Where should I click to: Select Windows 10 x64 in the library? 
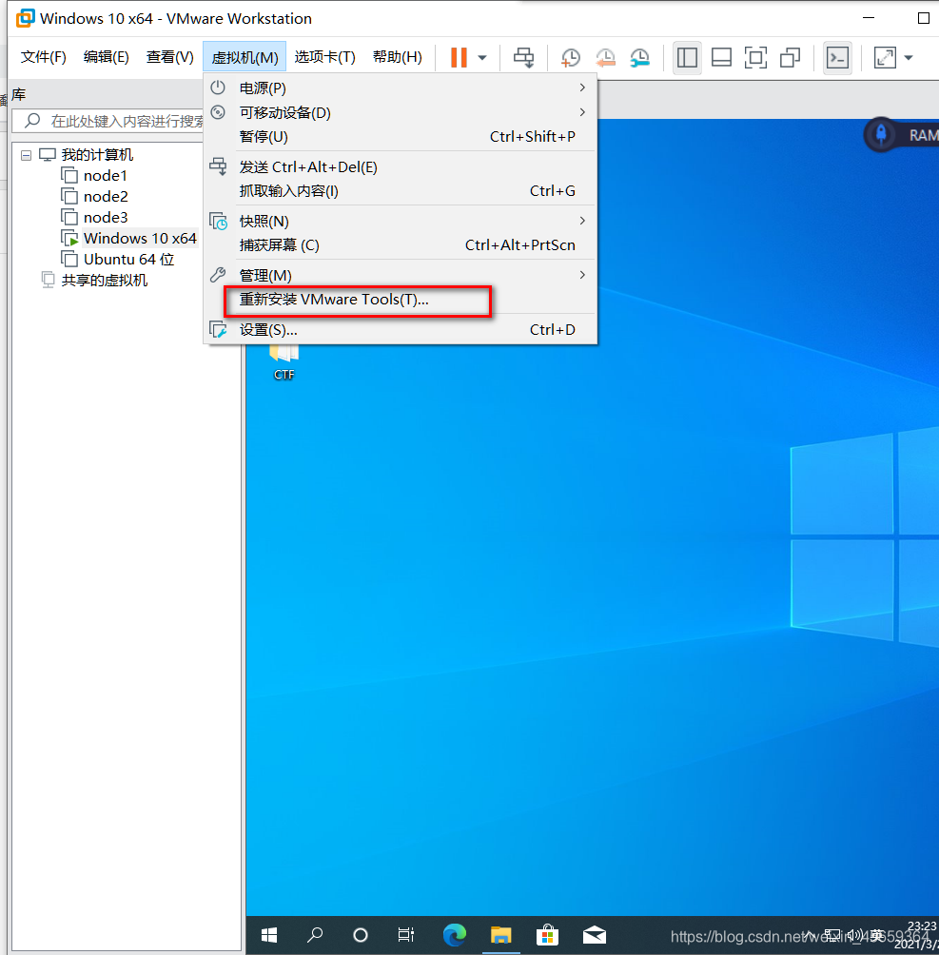(x=140, y=238)
